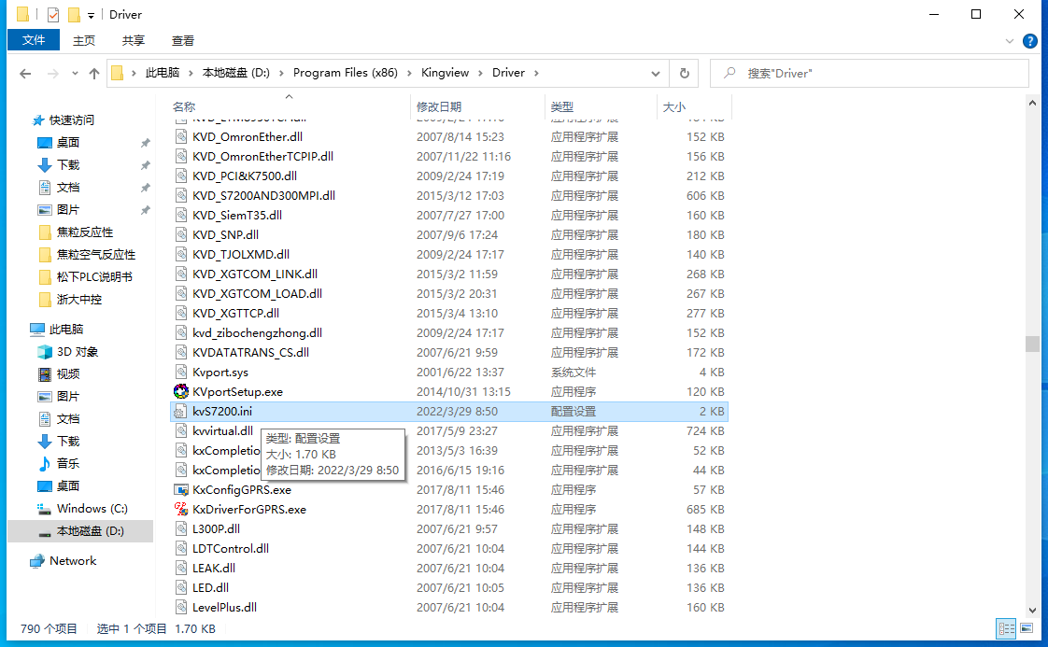Viewport: 1048px width, 647px height.
Task: Expand chevron after Driver in address path
Action: pos(536,73)
